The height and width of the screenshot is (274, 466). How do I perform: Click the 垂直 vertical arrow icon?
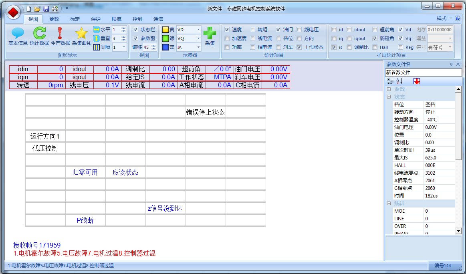(96, 38)
